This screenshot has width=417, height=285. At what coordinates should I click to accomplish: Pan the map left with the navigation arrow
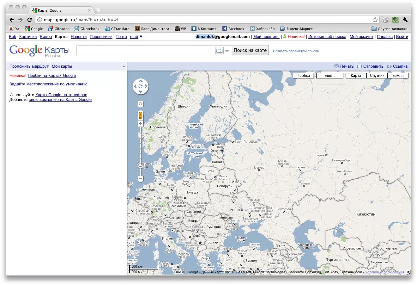136,86
